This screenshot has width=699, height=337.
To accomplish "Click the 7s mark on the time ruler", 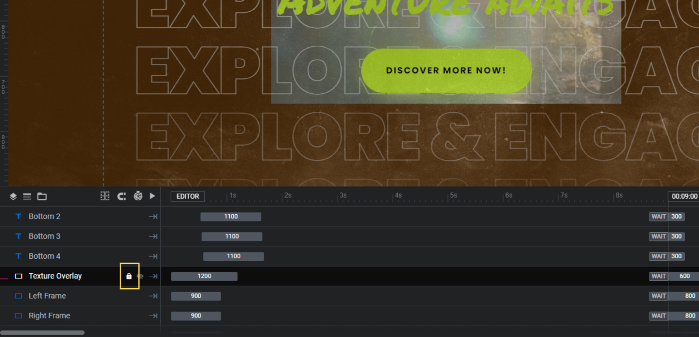I will click(564, 195).
